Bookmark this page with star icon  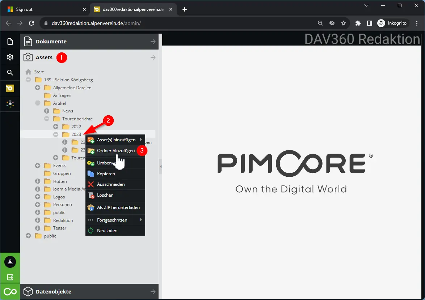[x=343, y=23]
